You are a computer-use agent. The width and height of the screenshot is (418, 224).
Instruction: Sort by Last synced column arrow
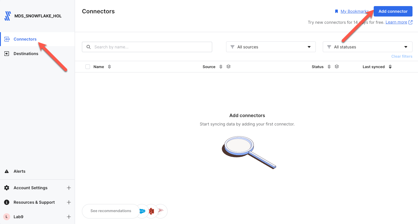[x=390, y=67]
